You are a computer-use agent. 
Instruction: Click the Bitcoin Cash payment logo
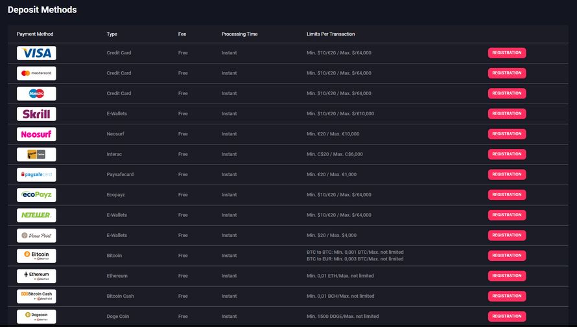pyautogui.click(x=36, y=296)
